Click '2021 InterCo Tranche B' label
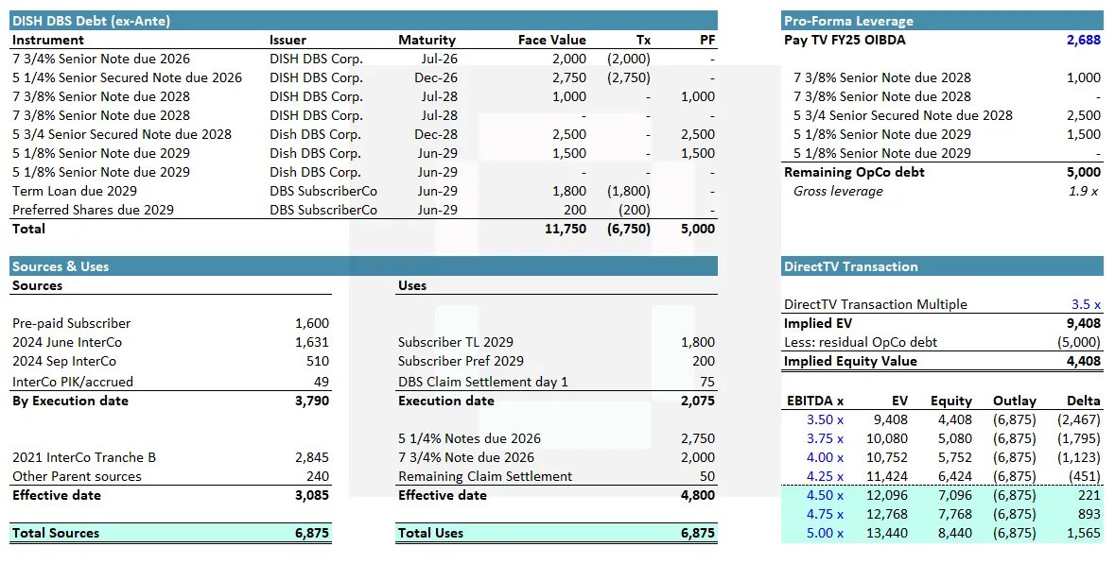Screen dimensions: 1115x564 (x=84, y=457)
